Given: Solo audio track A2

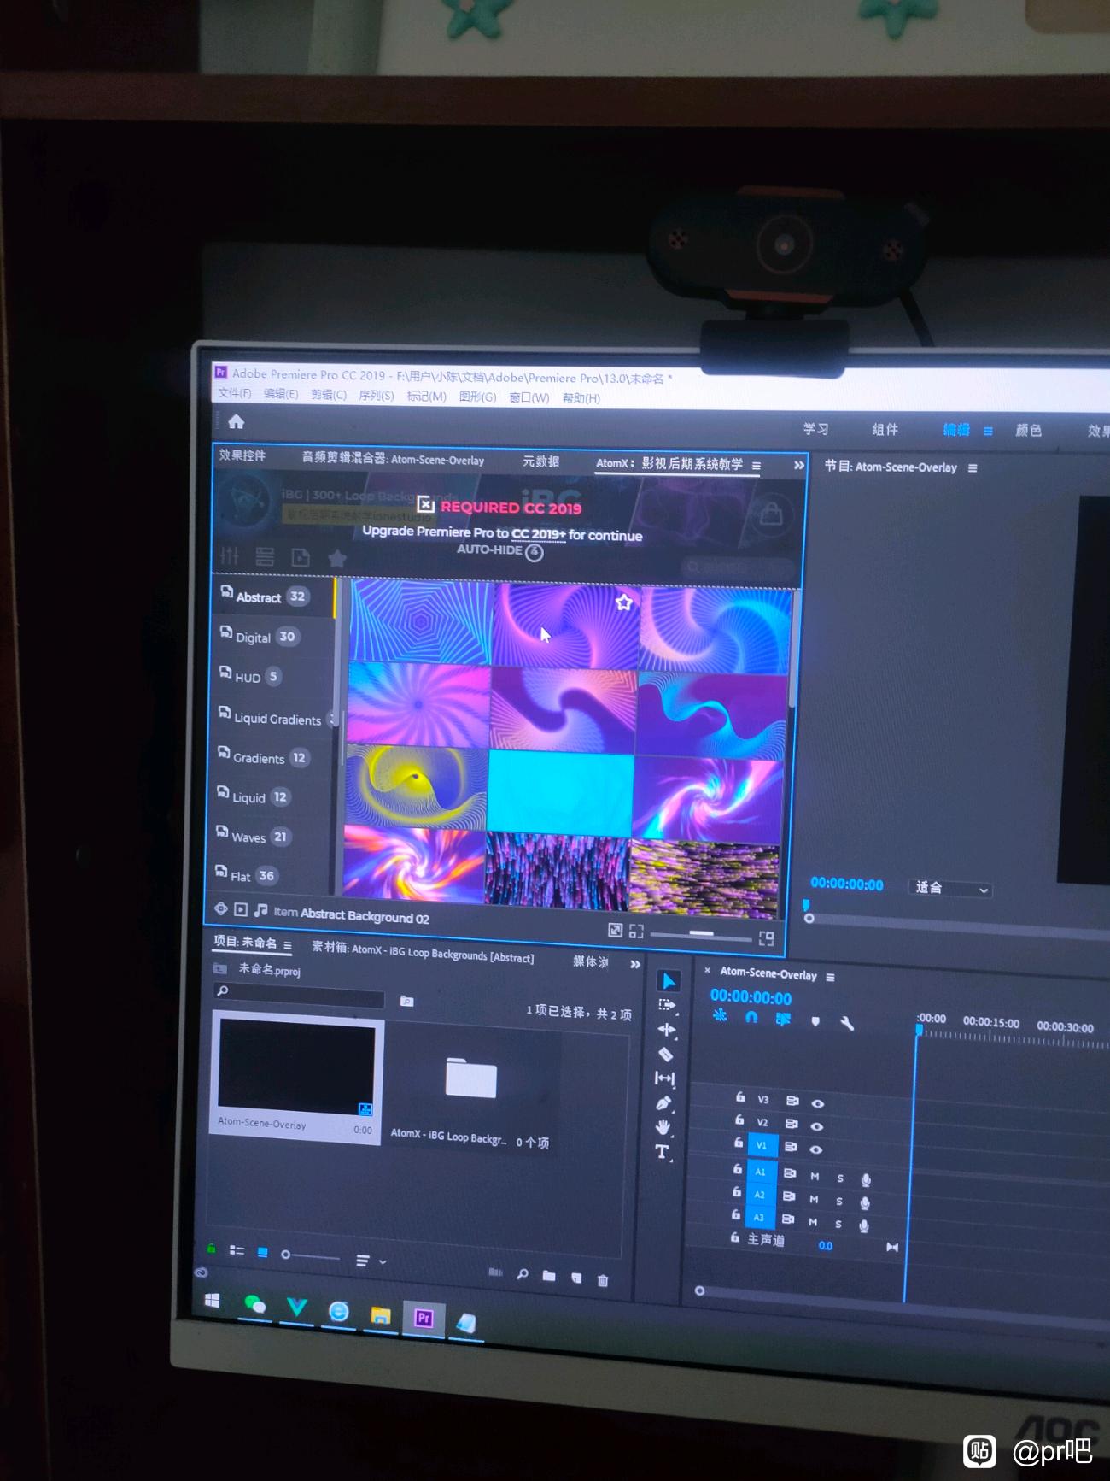Looking at the screenshot, I should coord(839,1201).
